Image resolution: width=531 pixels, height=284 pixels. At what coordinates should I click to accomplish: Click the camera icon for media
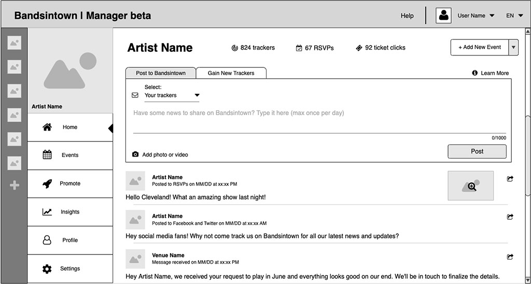pyautogui.click(x=135, y=154)
